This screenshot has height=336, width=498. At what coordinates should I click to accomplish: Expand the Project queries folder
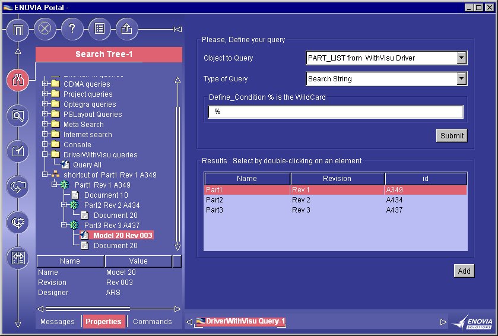pyautogui.click(x=45, y=94)
